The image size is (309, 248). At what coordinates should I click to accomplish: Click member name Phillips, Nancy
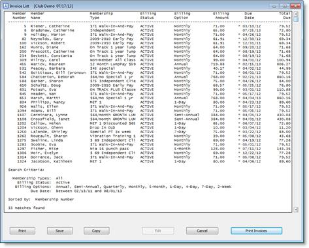pyautogui.click(x=48, y=102)
